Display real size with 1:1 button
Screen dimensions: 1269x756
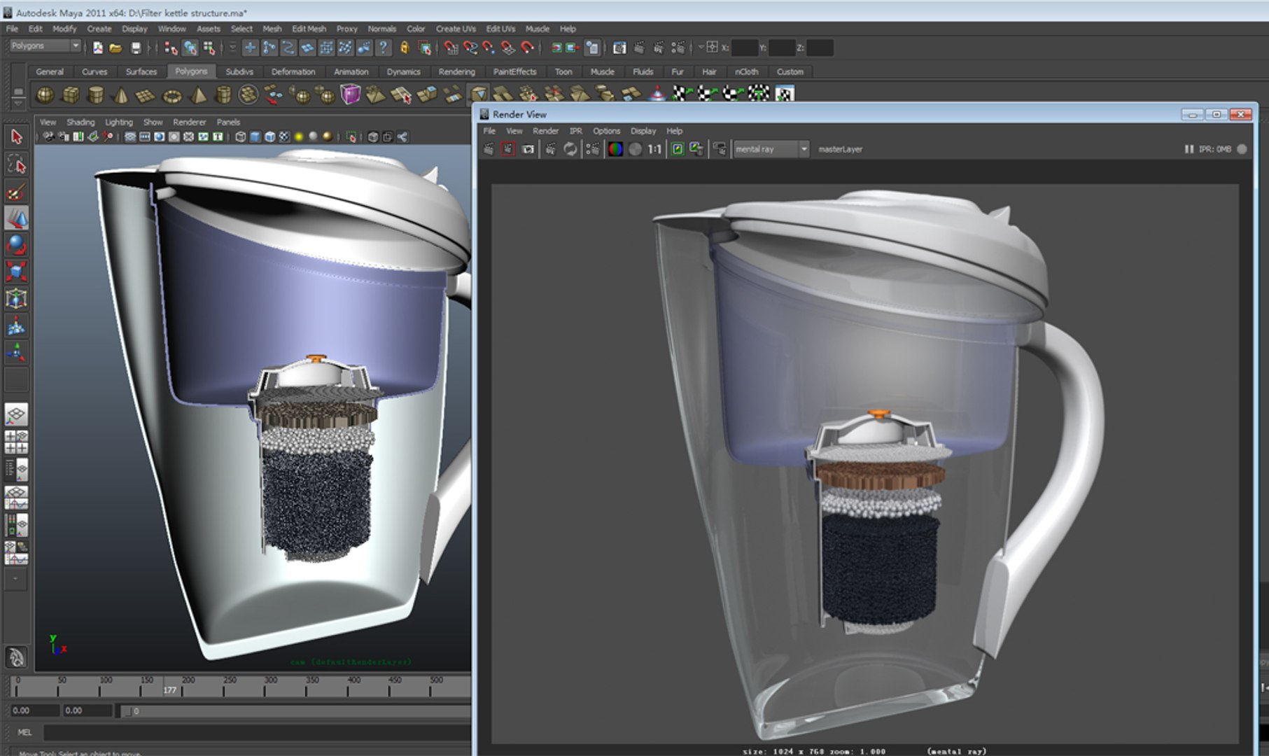(654, 149)
